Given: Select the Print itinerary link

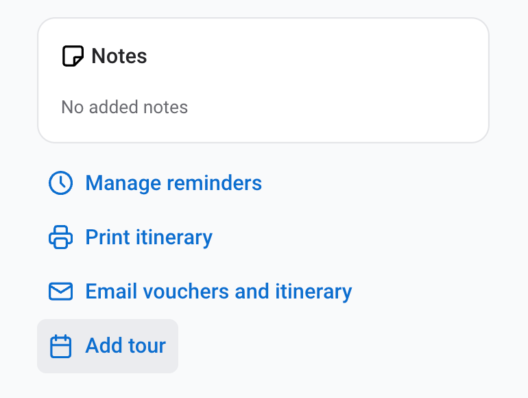Looking at the screenshot, I should click(148, 237).
